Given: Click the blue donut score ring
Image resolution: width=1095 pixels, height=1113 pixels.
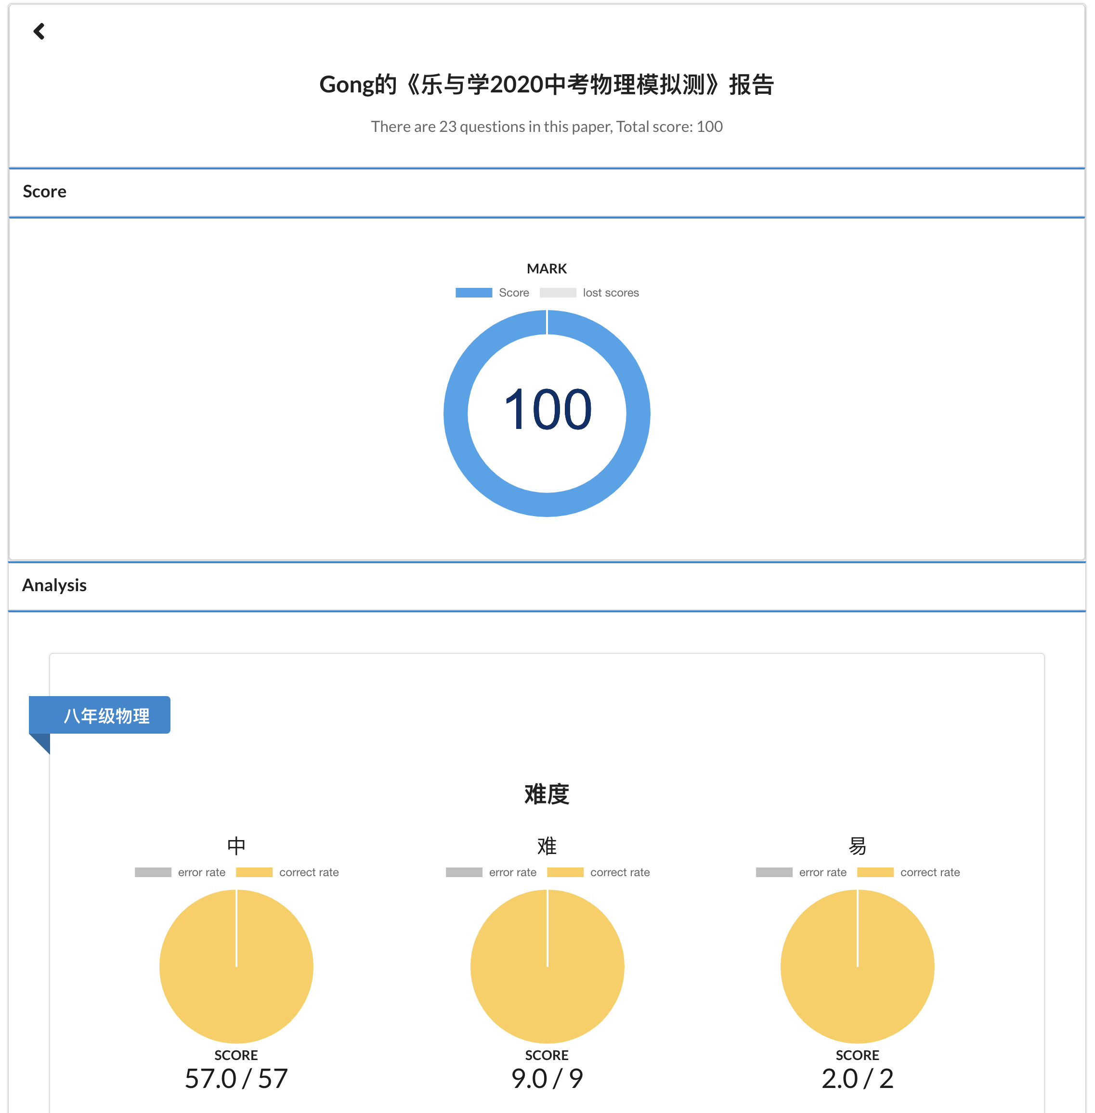Looking at the screenshot, I should pyautogui.click(x=456, y=414).
